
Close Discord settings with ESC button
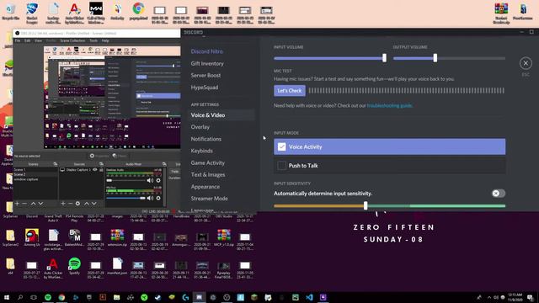tap(526, 63)
